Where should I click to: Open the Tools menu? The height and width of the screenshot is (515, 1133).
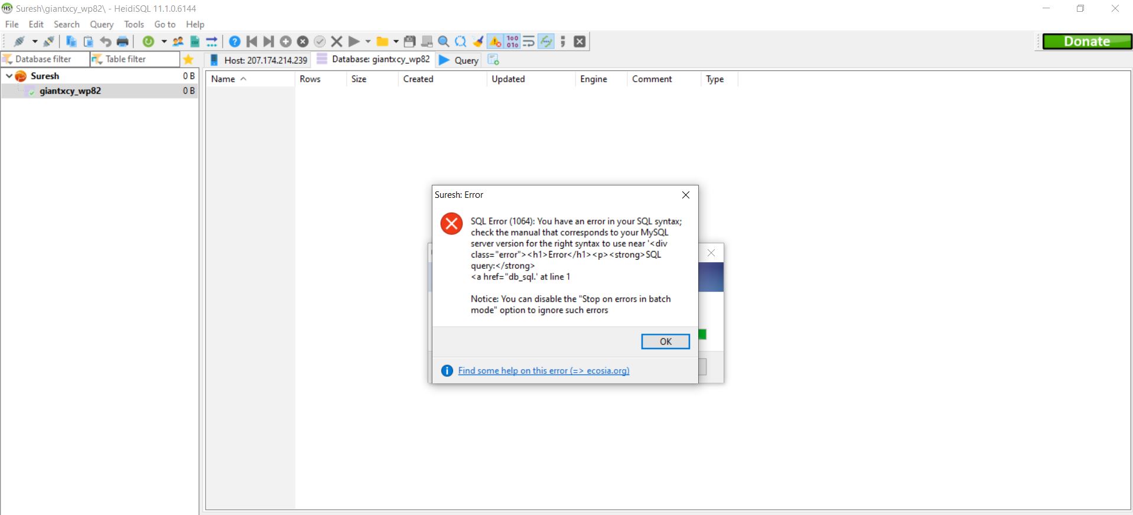pos(134,24)
